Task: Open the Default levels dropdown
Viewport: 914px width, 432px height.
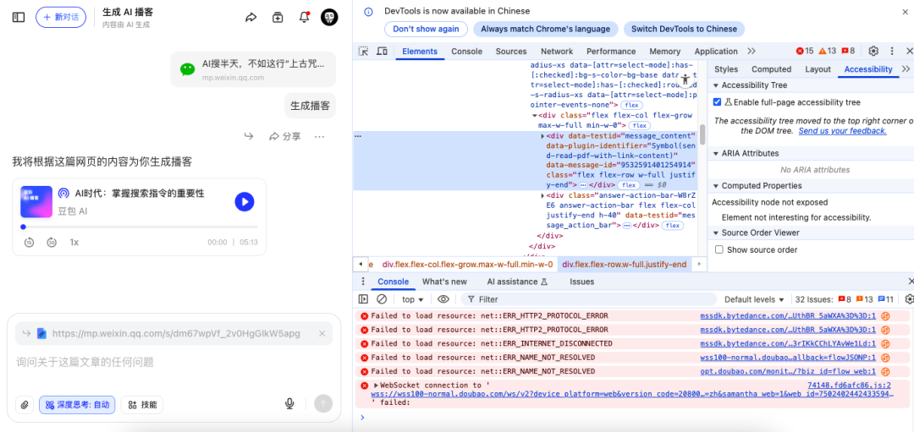Action: click(x=754, y=299)
